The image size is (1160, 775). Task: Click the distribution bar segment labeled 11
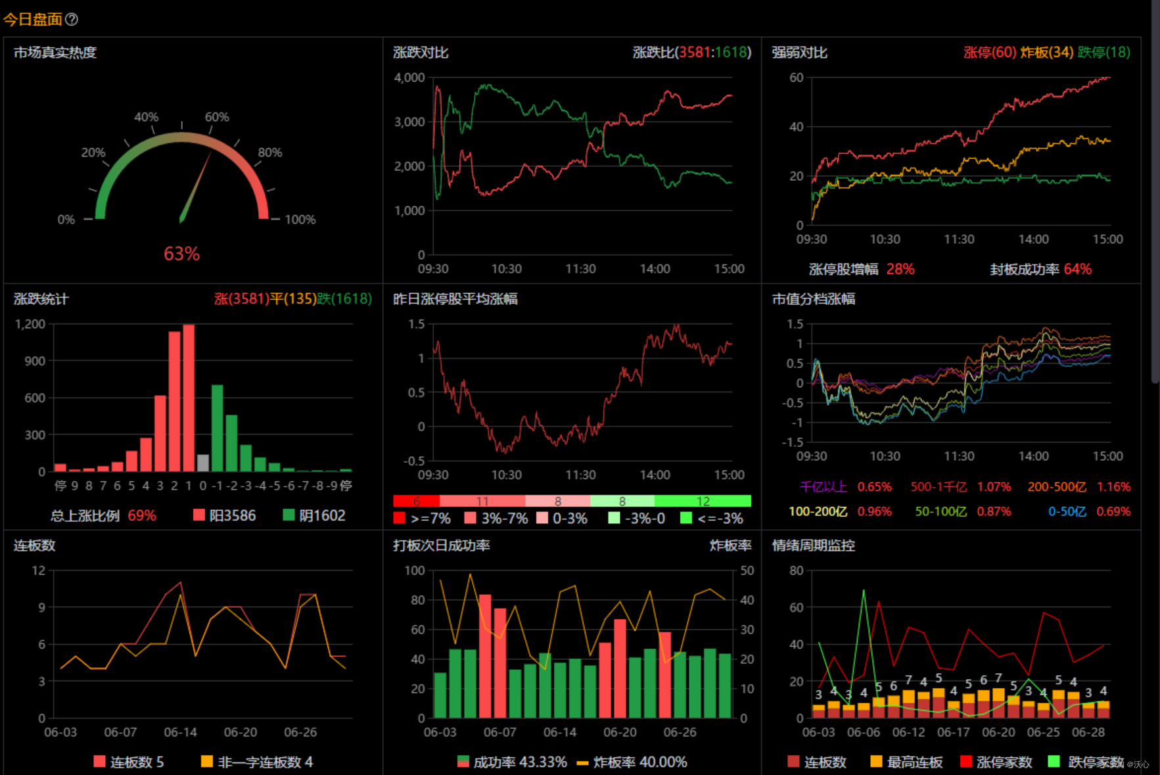tap(482, 501)
